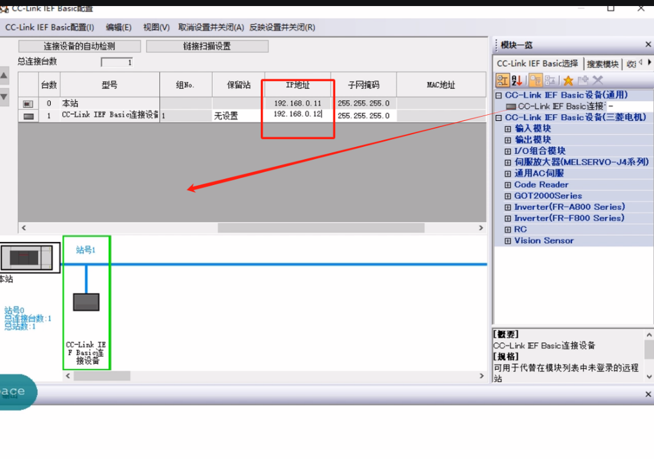654x459 pixels.
Task: Click the red X delete icon in module toolbar
Action: 597,80
